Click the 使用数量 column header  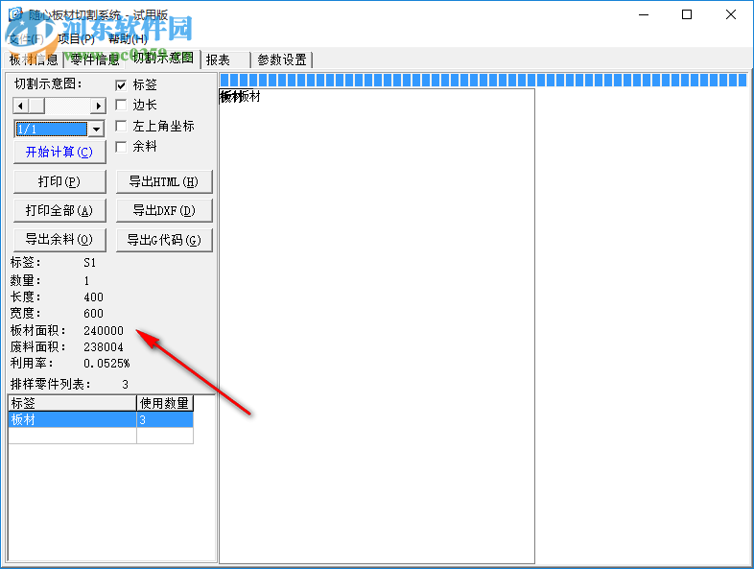coord(165,403)
